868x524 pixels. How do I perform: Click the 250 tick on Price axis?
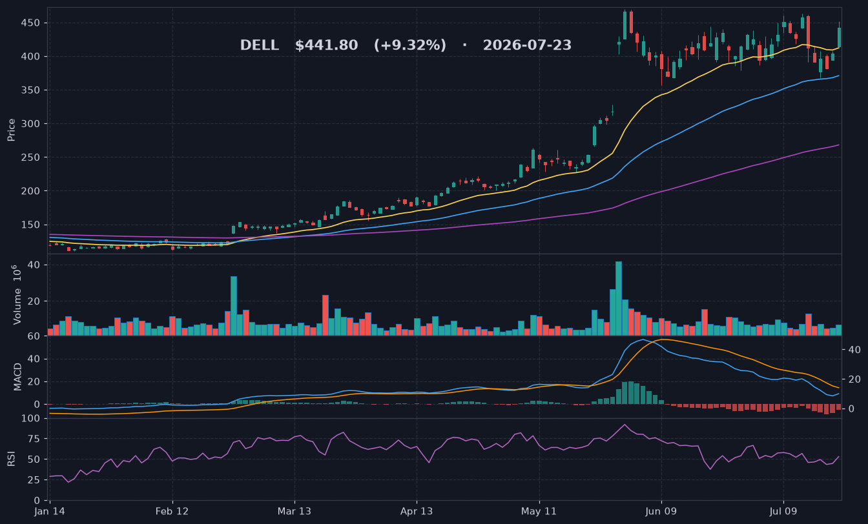(x=31, y=157)
